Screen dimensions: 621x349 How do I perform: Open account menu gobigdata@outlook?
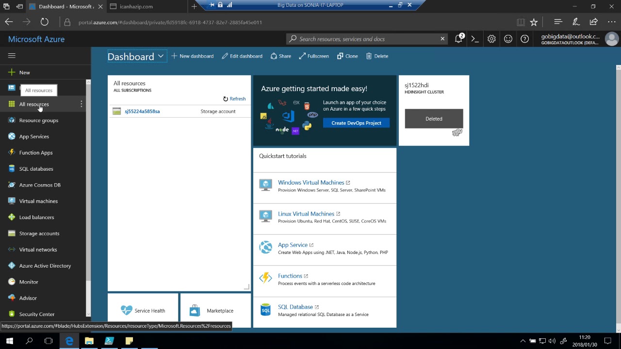(580, 39)
